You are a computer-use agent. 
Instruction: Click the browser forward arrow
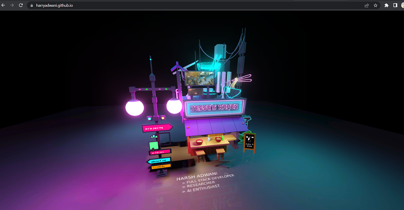[12, 5]
